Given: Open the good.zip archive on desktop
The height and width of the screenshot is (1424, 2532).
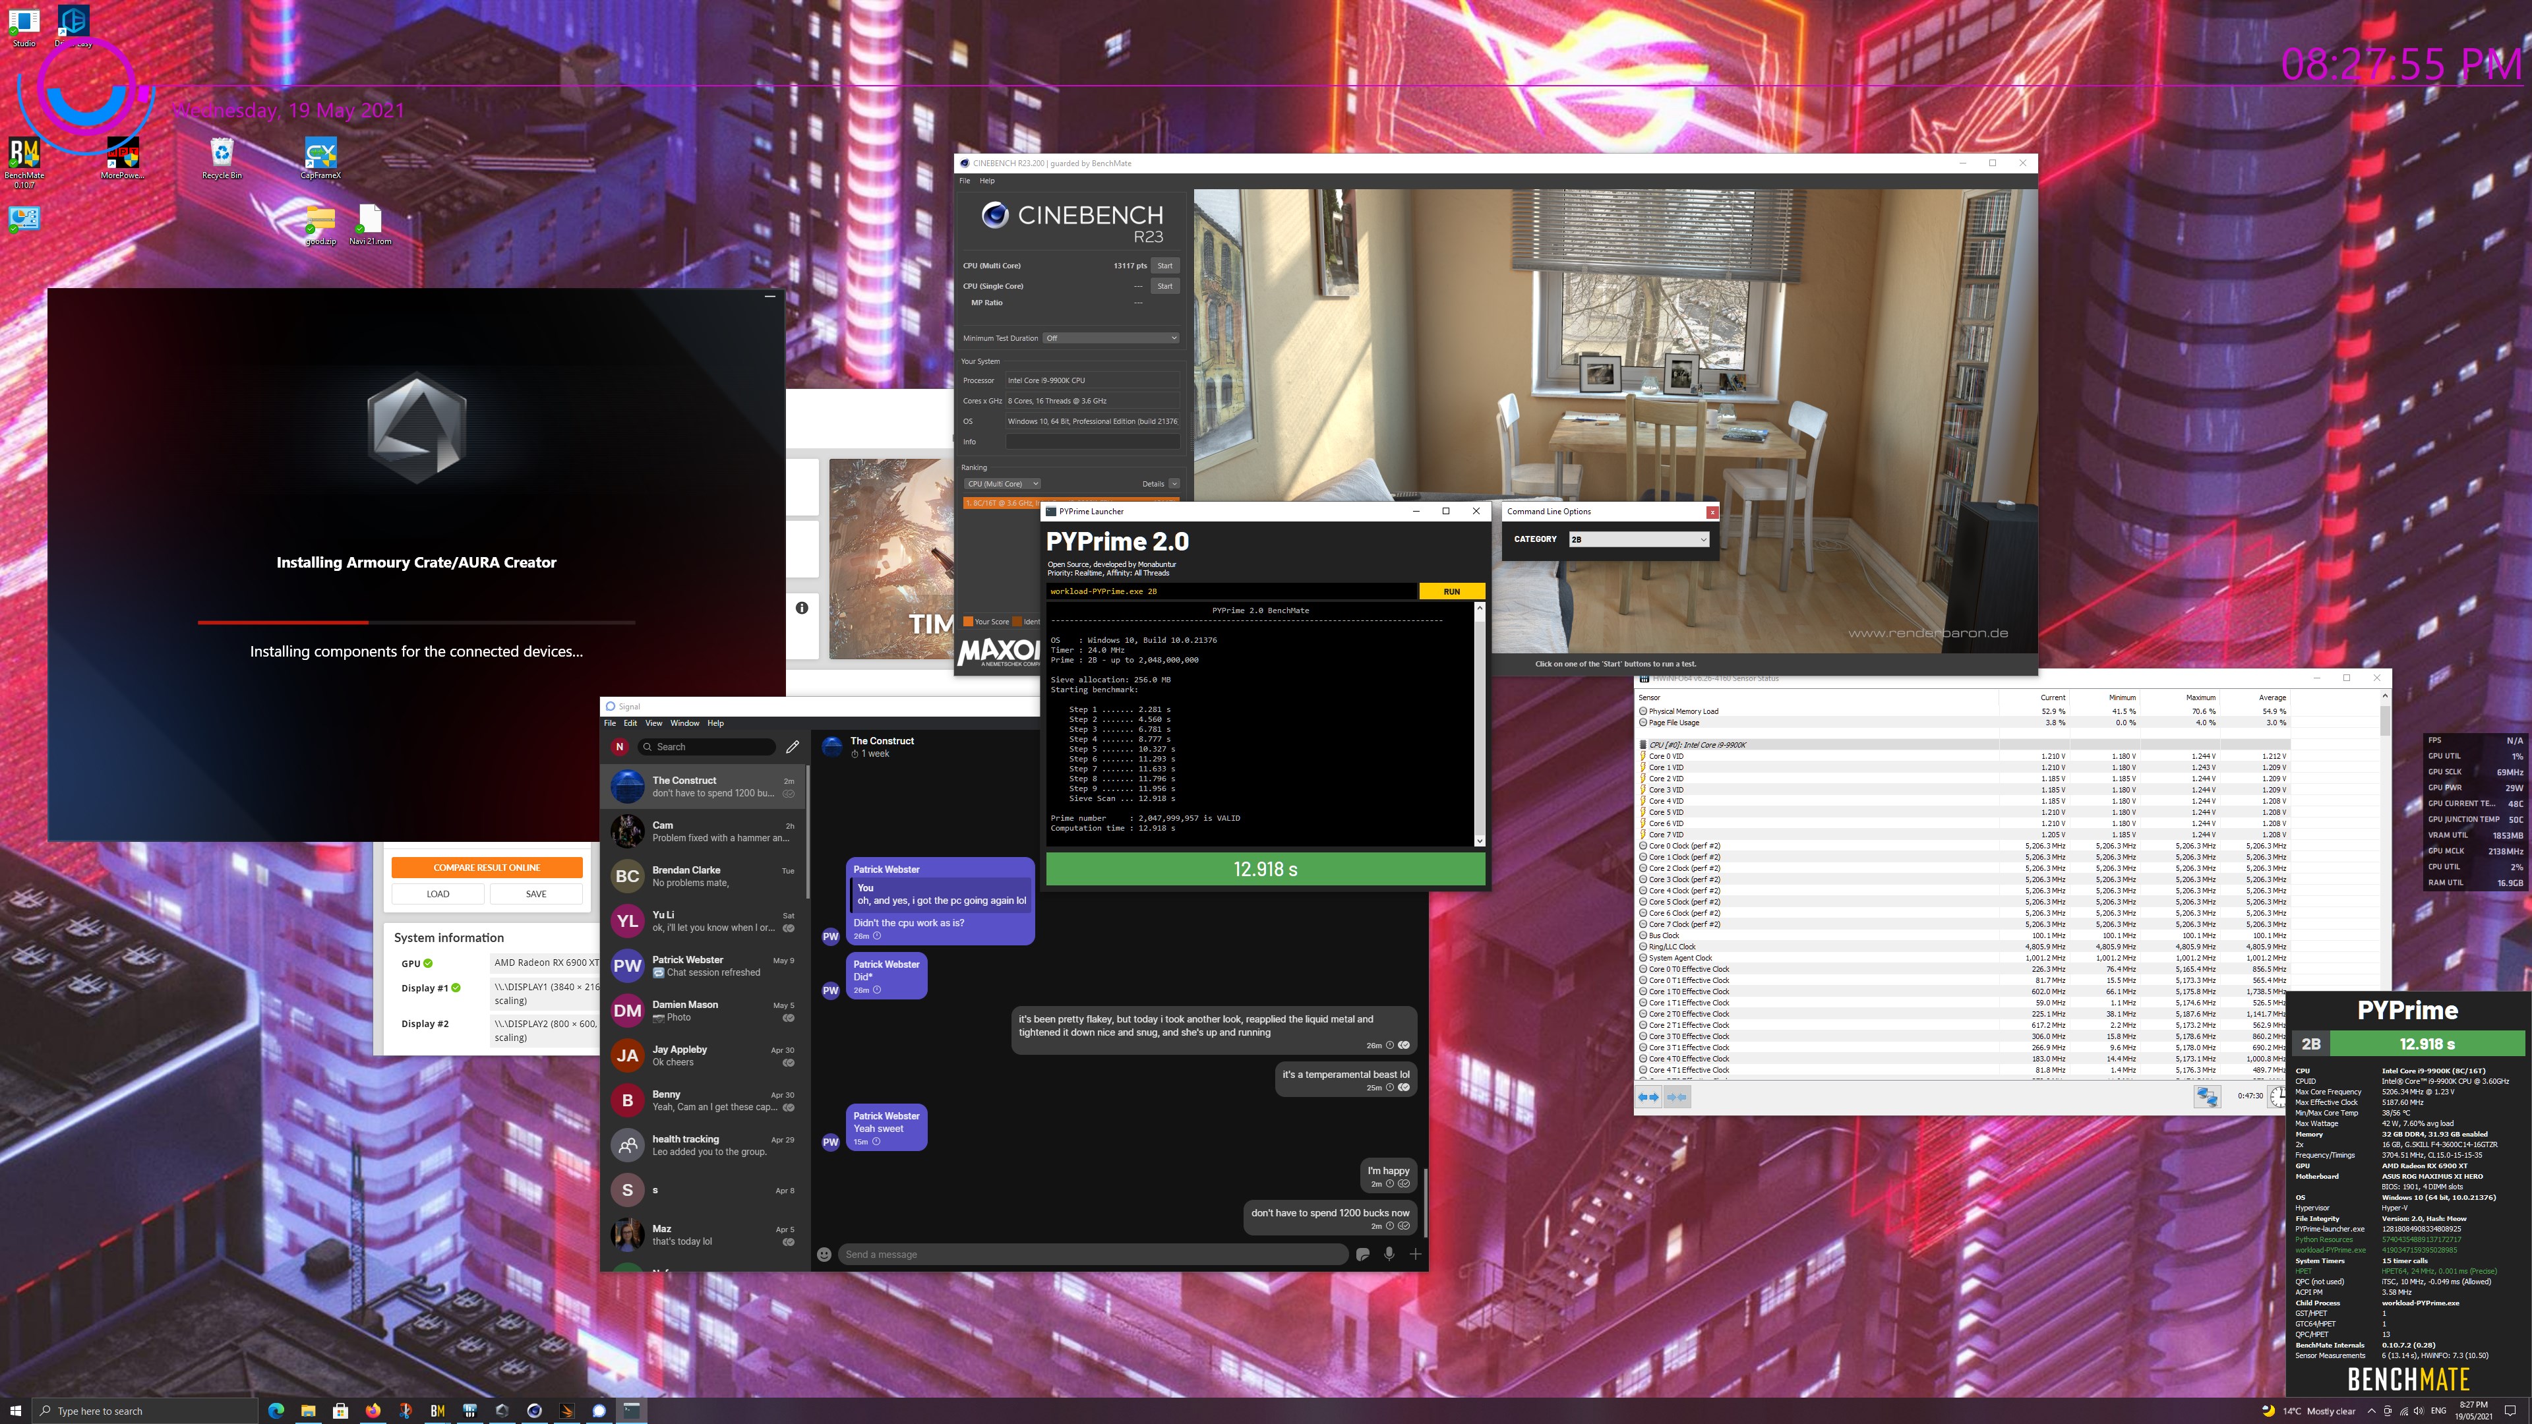Looking at the screenshot, I should click(320, 224).
